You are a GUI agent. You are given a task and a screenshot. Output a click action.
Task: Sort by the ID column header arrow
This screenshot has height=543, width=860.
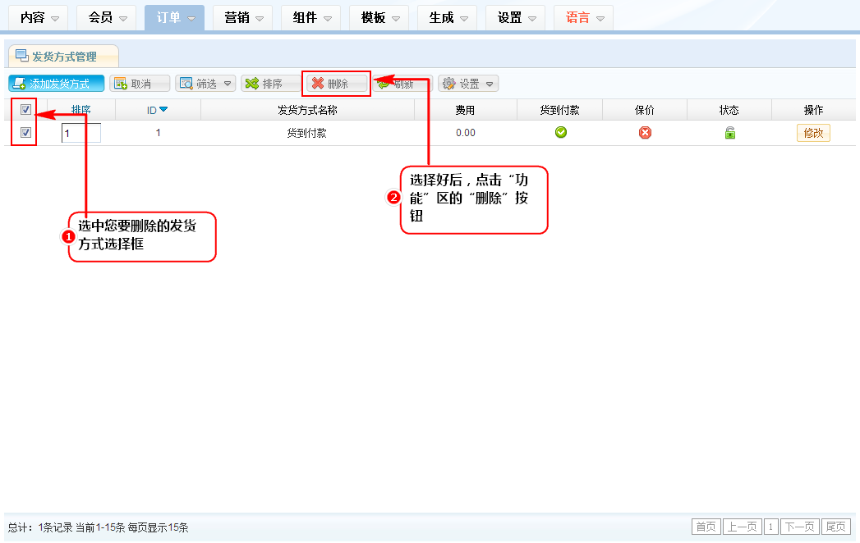(x=163, y=110)
